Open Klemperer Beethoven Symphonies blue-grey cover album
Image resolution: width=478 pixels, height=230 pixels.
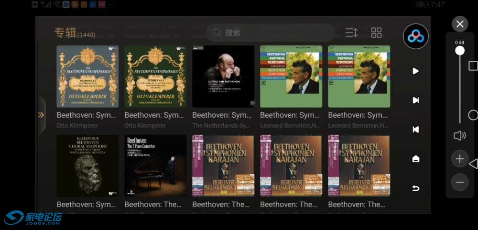(x=87, y=77)
